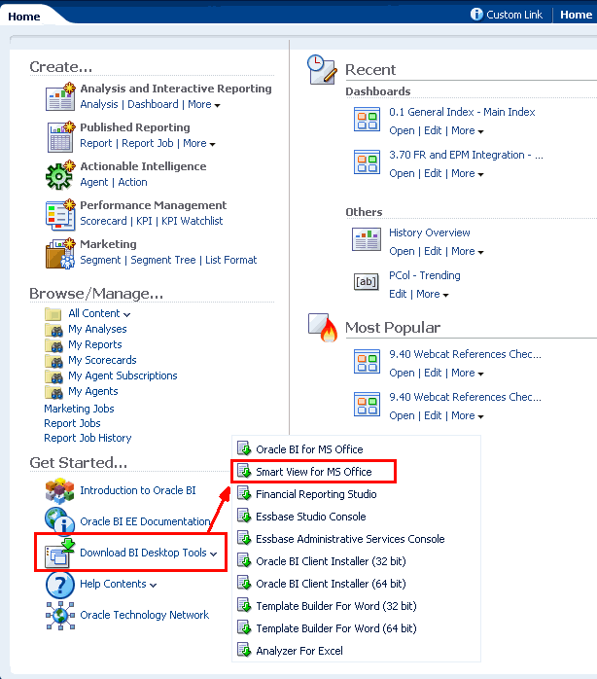Click the My Reports folder icon

[54, 345]
